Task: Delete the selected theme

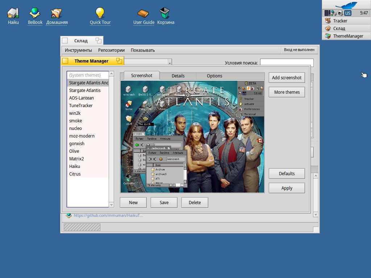Action: click(x=195, y=203)
